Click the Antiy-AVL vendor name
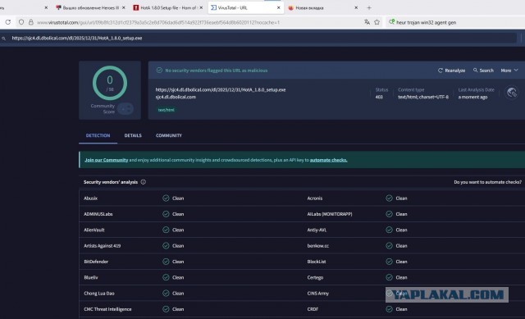 click(317, 230)
